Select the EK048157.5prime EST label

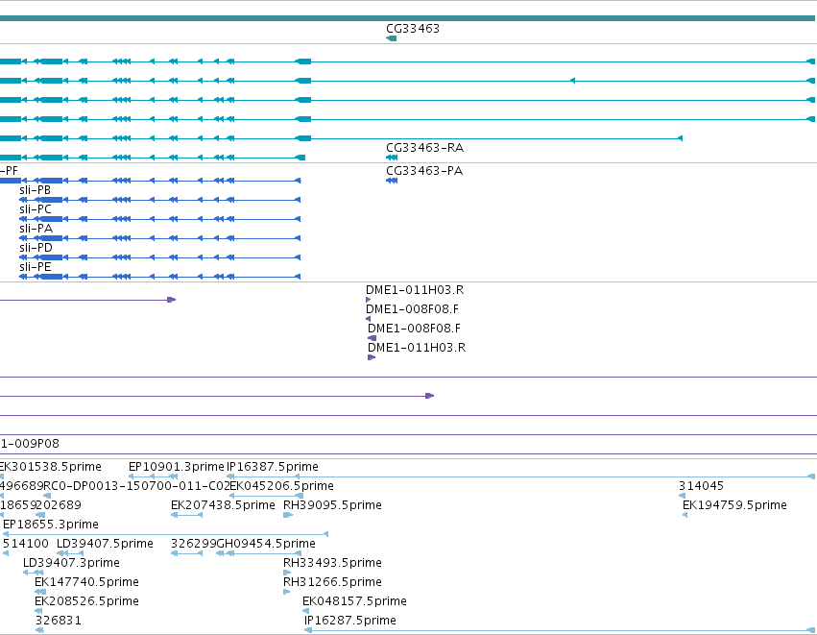(354, 601)
